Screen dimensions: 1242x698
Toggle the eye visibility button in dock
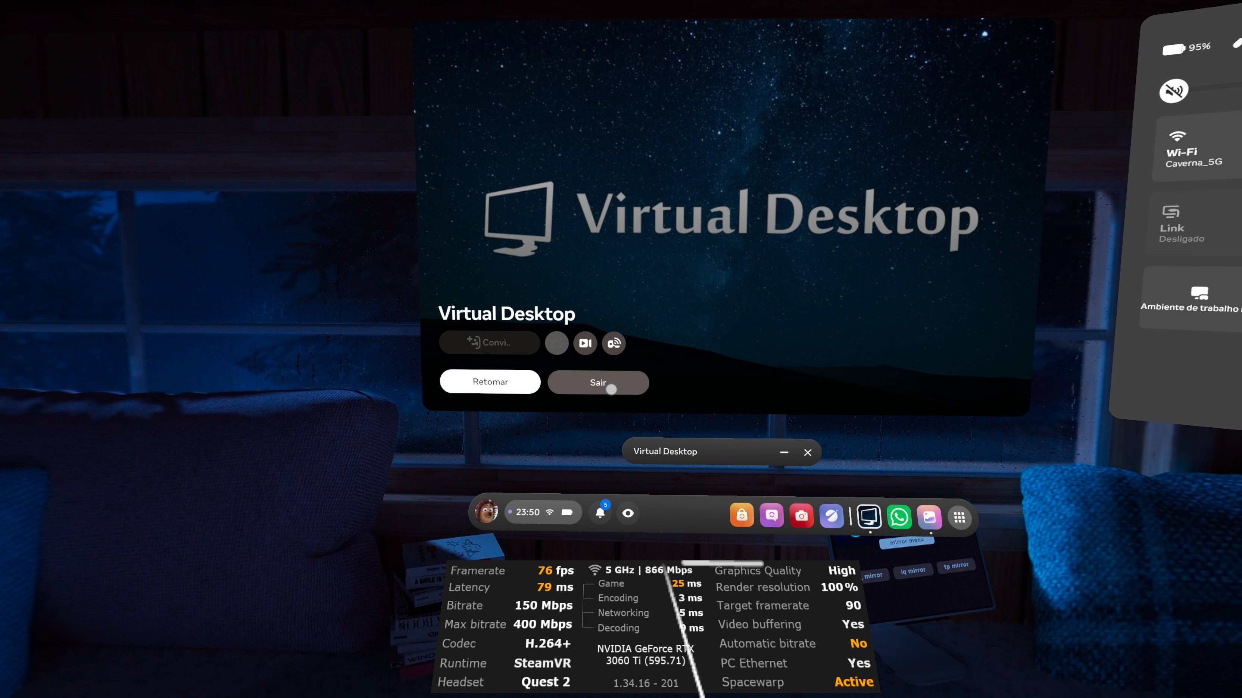tap(628, 513)
